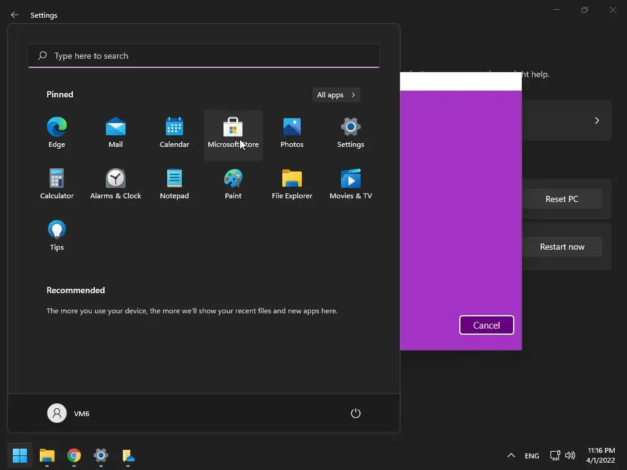This screenshot has height=470, width=627.
Task: Minimize the Settings window
Action: pyautogui.click(x=556, y=10)
